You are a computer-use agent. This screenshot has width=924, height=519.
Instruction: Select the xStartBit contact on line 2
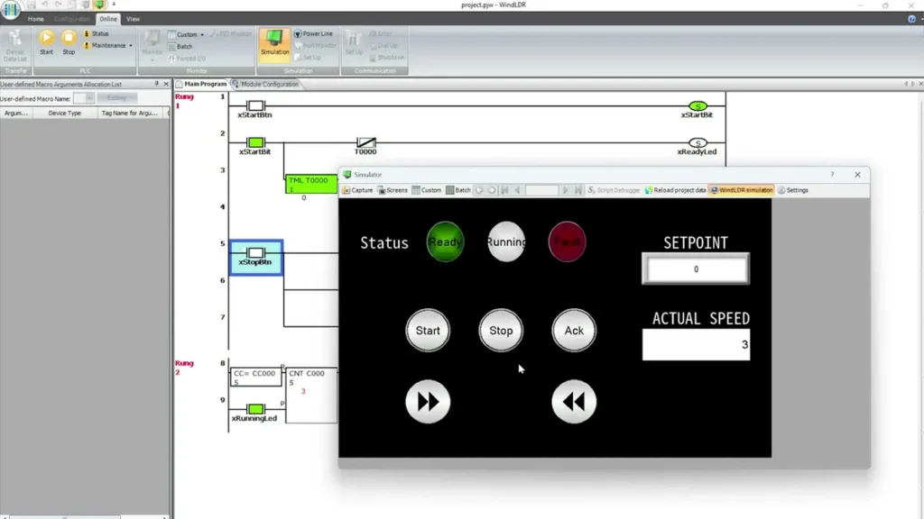click(255, 142)
